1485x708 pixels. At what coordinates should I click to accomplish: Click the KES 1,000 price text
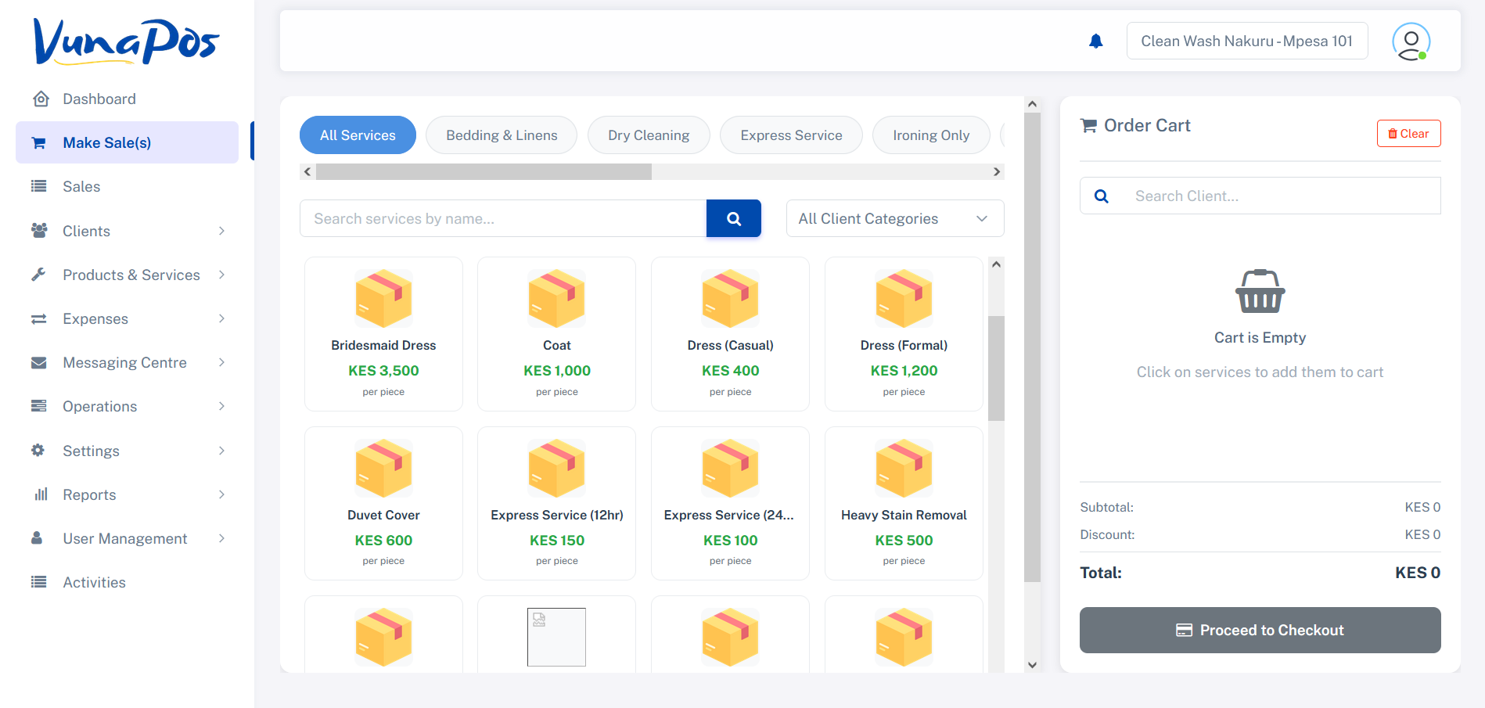(557, 371)
